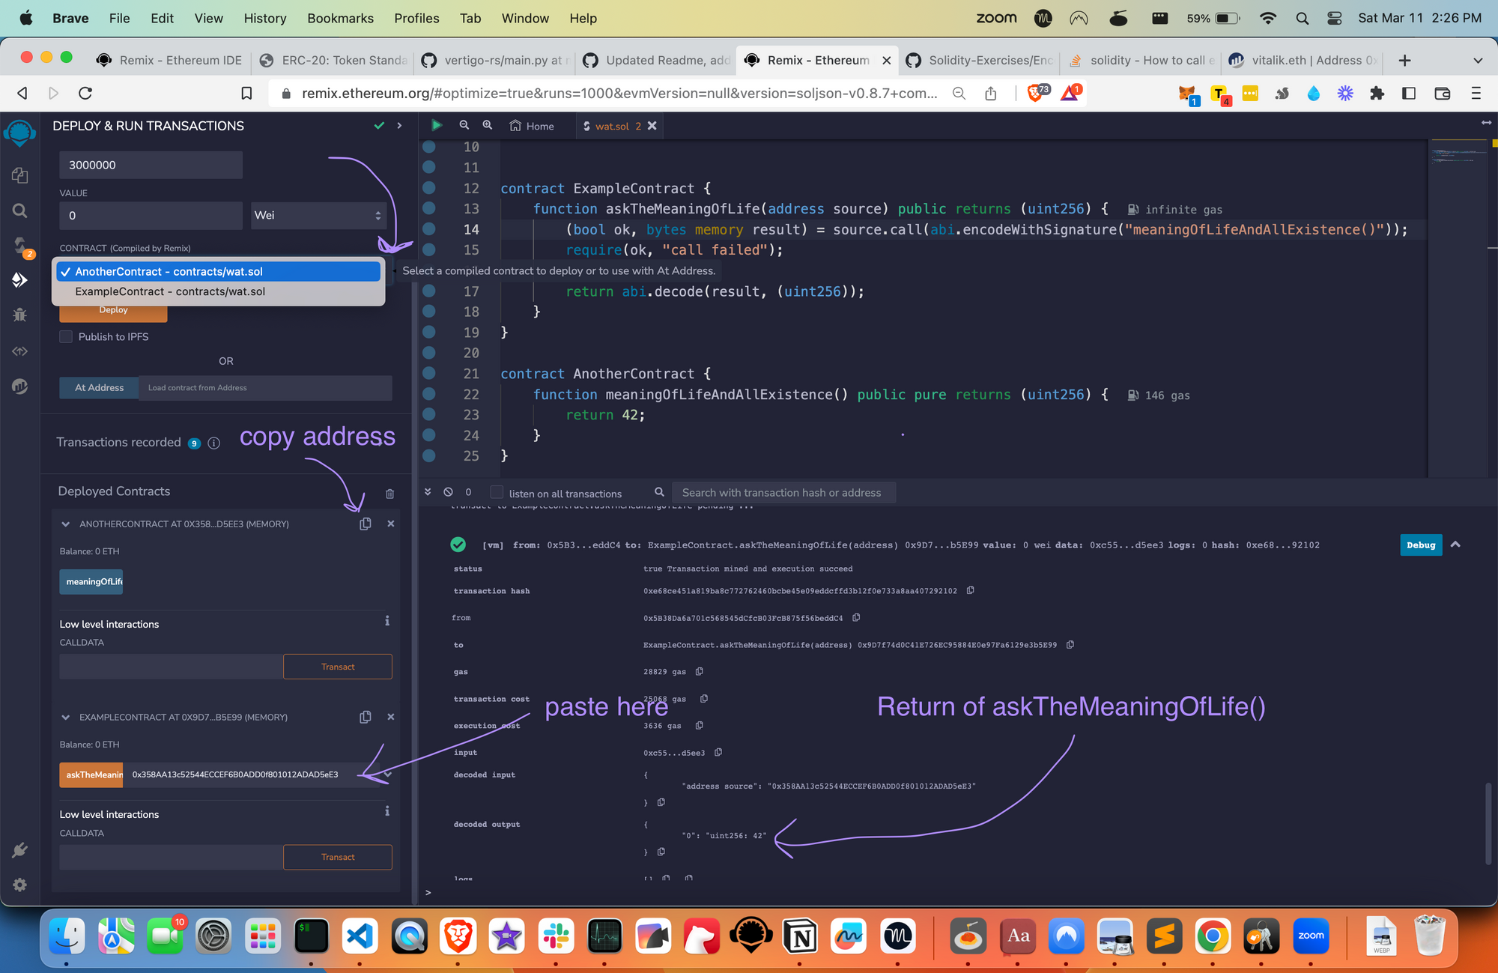This screenshot has width=1498, height=973.
Task: Select ExampleContract in contract dropdown
Action: [170, 291]
